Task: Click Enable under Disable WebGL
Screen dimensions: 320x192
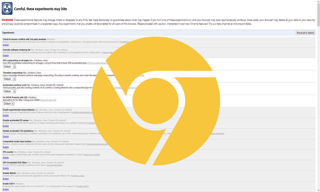Action: click(6, 179)
